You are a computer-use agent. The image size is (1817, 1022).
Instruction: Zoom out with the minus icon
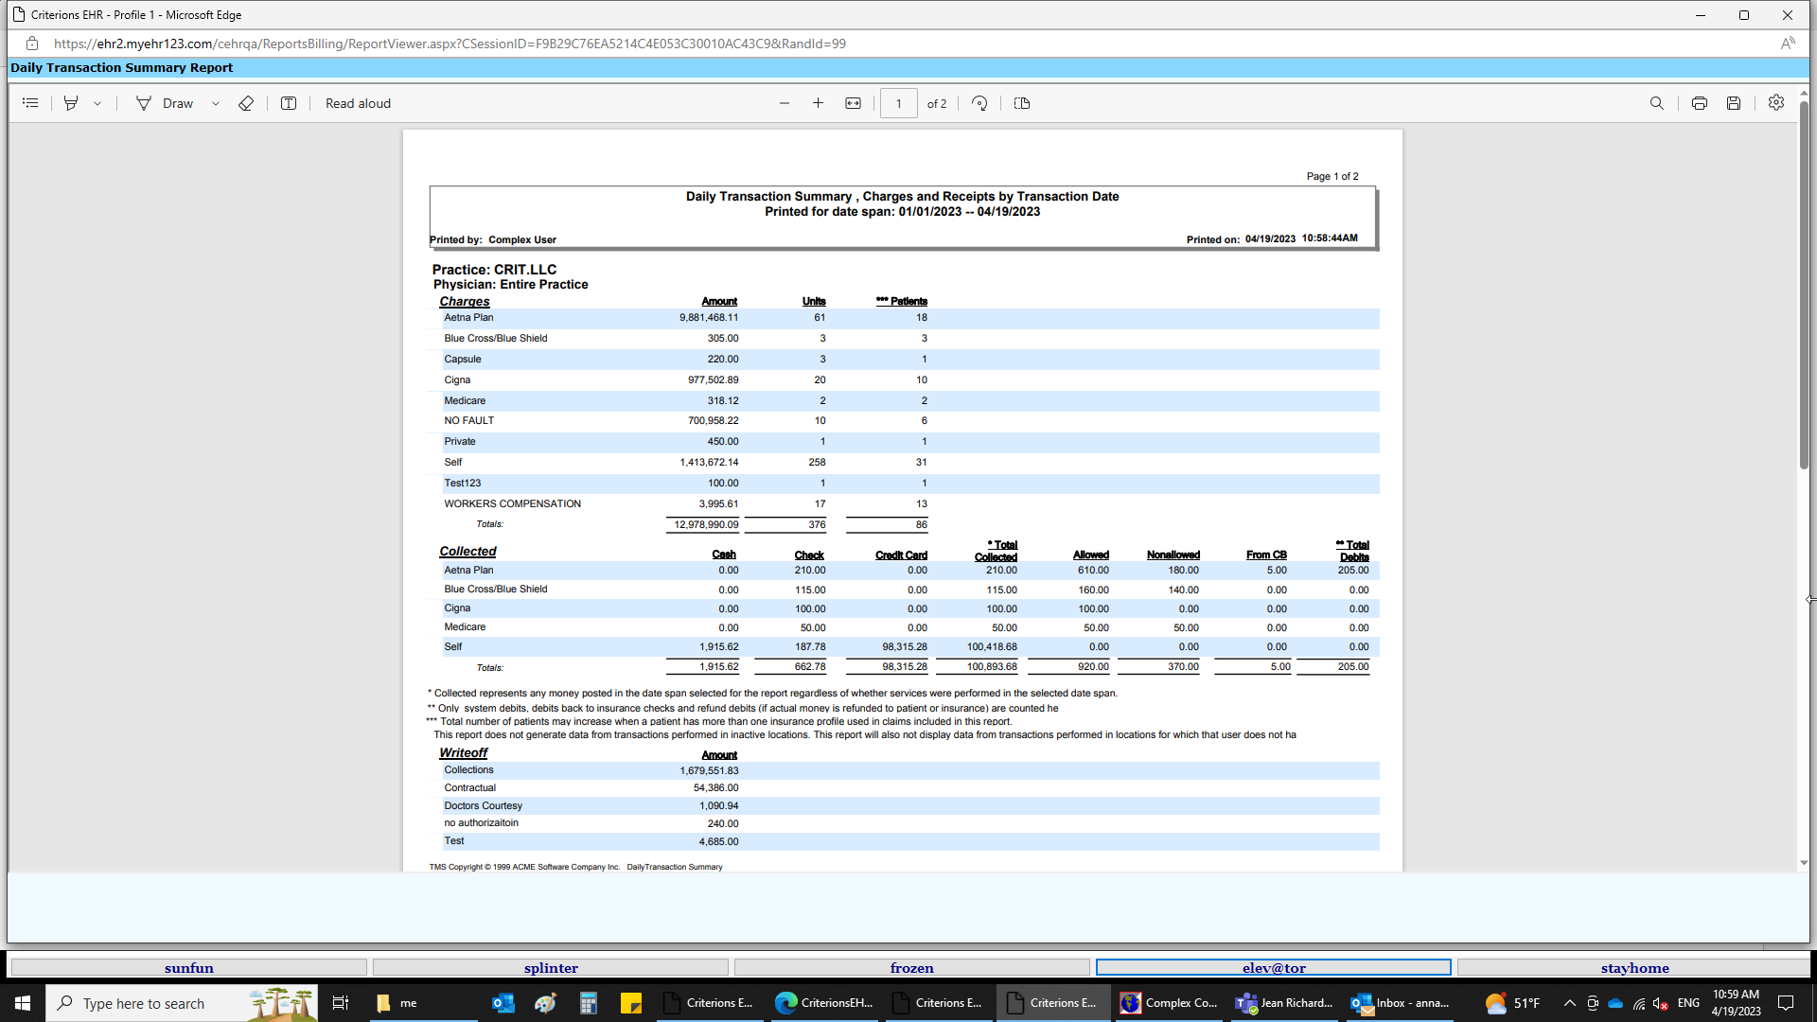point(785,103)
